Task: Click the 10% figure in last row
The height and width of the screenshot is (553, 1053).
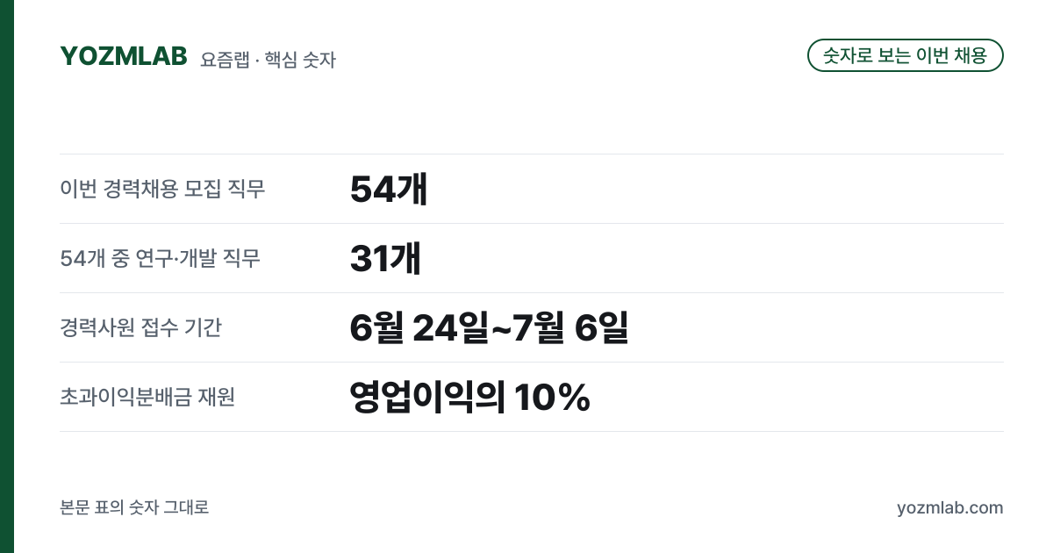Action: [x=552, y=398]
